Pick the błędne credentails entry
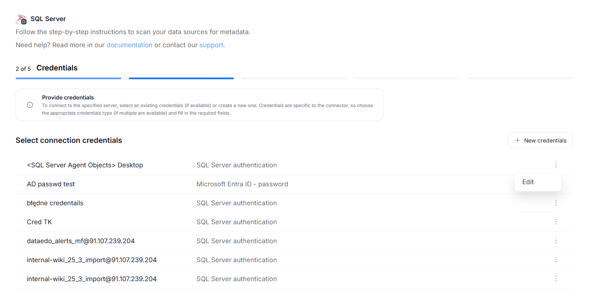The height and width of the screenshot is (298, 592). pos(55,203)
